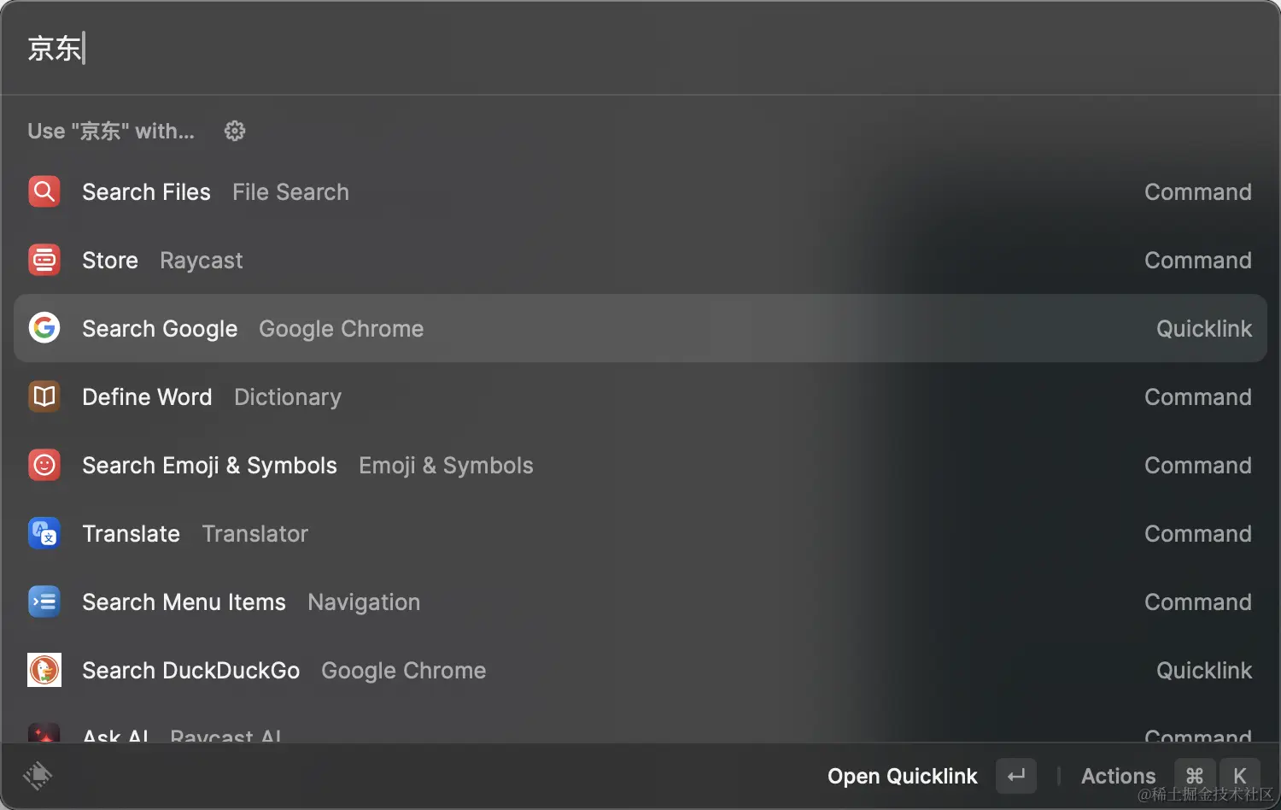Click the Define Word dictionary book icon
Viewport: 1281px width, 810px height.
(44, 396)
